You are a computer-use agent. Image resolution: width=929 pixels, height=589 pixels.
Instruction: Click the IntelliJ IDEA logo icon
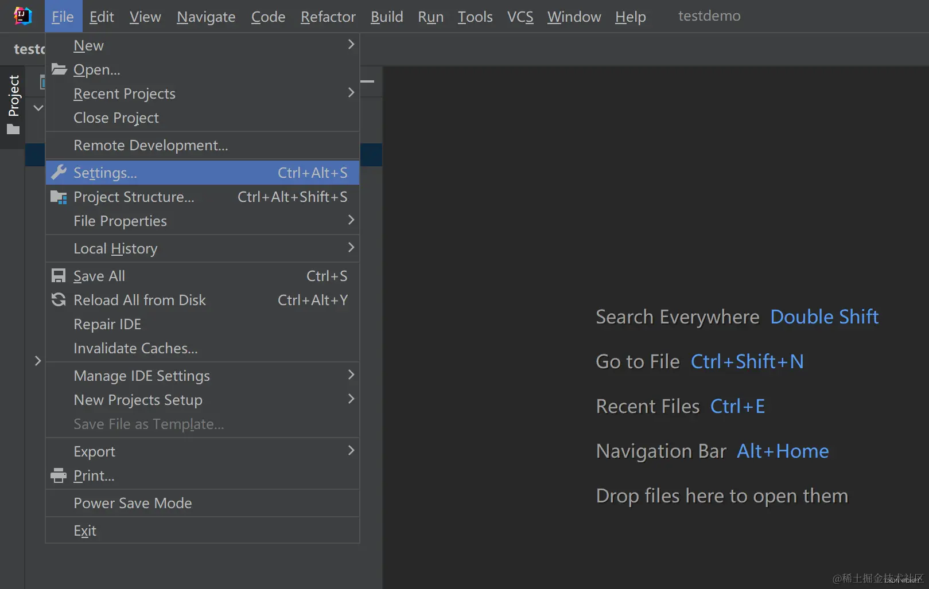[x=22, y=16]
